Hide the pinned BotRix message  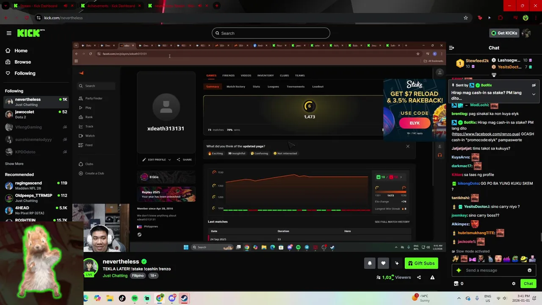coord(534,85)
